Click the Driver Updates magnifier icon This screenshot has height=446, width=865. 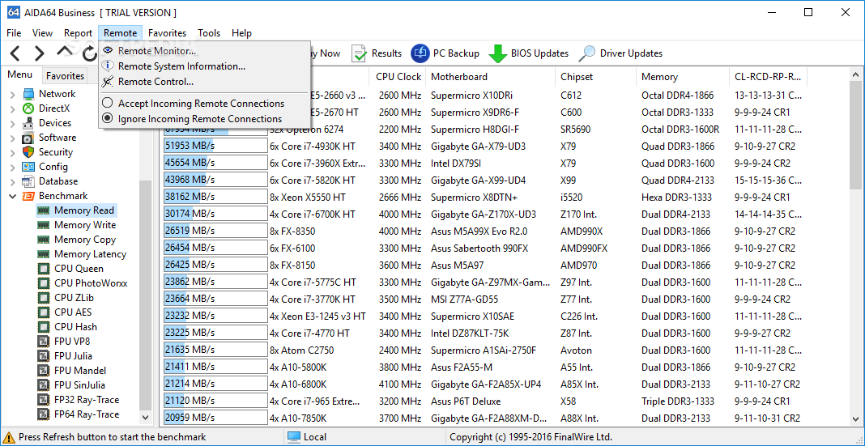tap(587, 53)
